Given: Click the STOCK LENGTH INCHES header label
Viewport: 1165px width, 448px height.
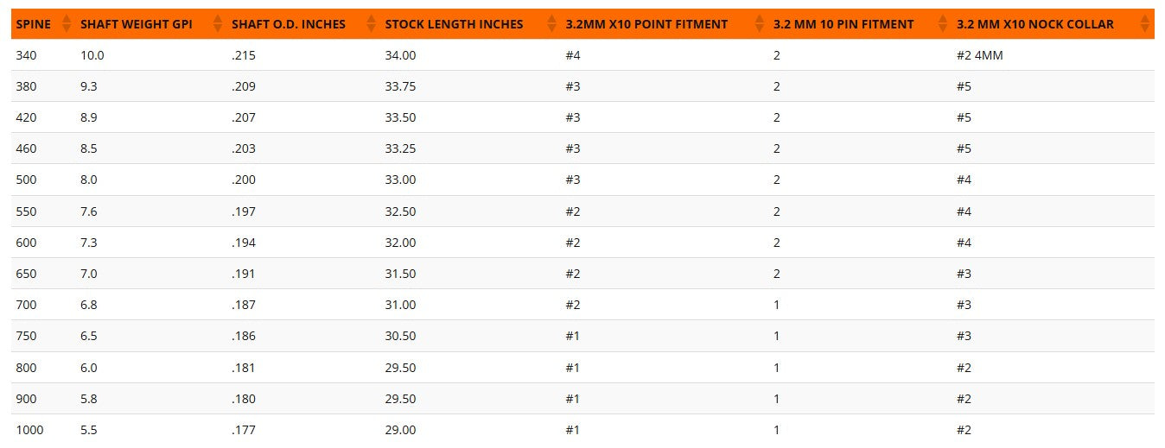Looking at the screenshot, I should (454, 24).
